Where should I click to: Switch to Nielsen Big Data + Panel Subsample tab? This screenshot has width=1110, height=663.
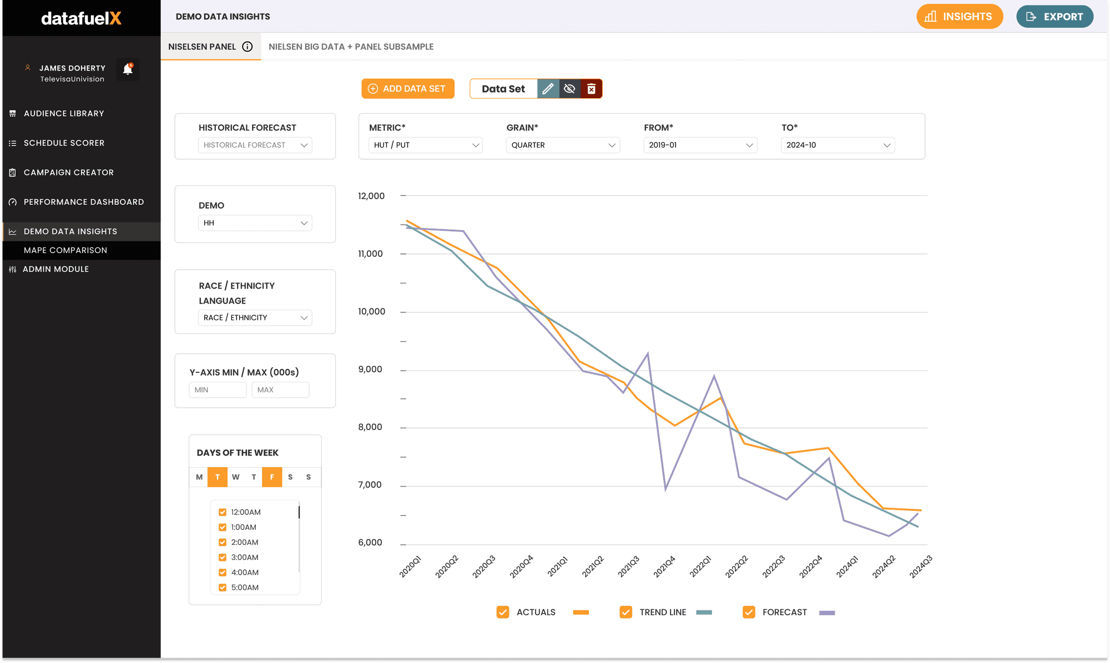(x=351, y=47)
